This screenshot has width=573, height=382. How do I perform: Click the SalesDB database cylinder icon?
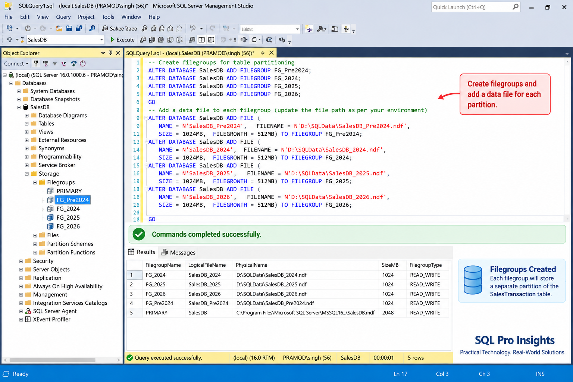click(26, 107)
